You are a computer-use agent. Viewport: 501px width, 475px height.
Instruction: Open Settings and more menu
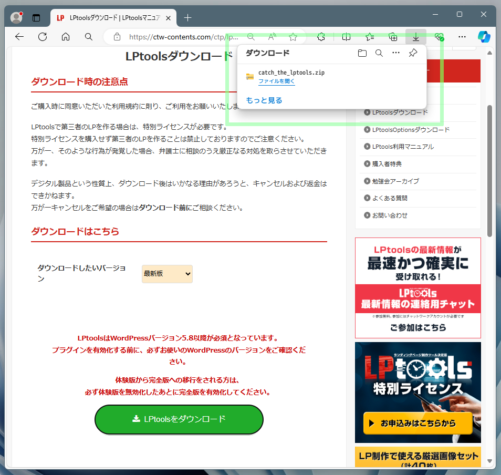pos(462,37)
